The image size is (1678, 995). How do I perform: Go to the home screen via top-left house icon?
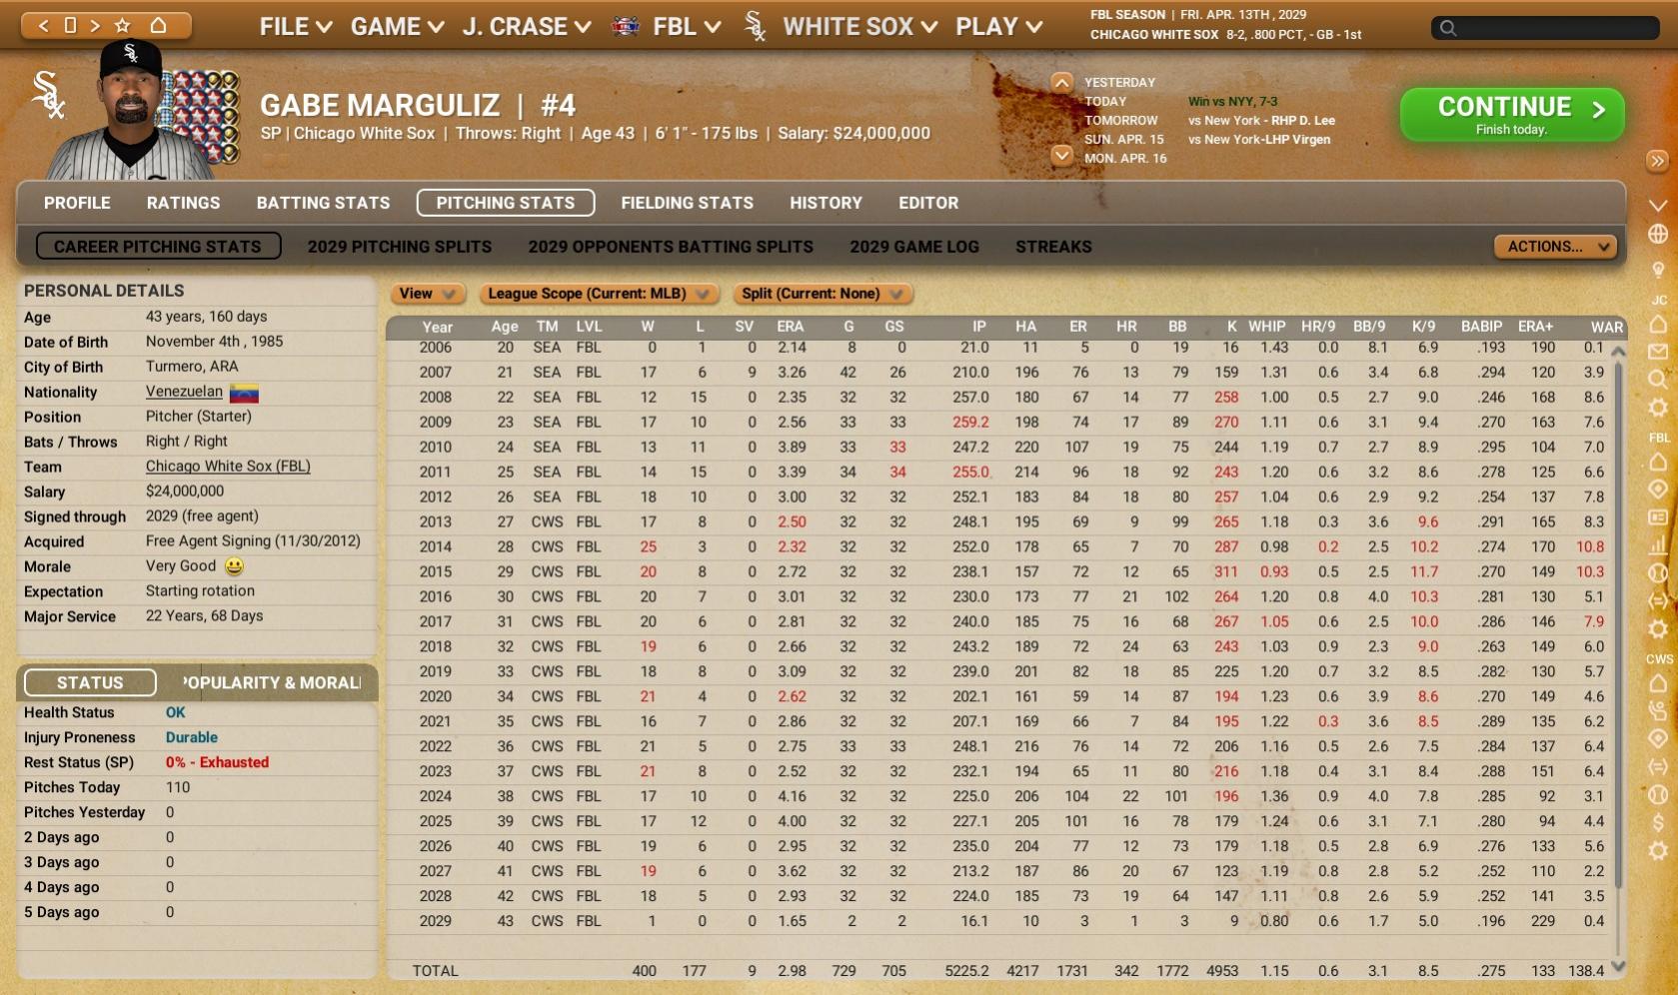(158, 26)
